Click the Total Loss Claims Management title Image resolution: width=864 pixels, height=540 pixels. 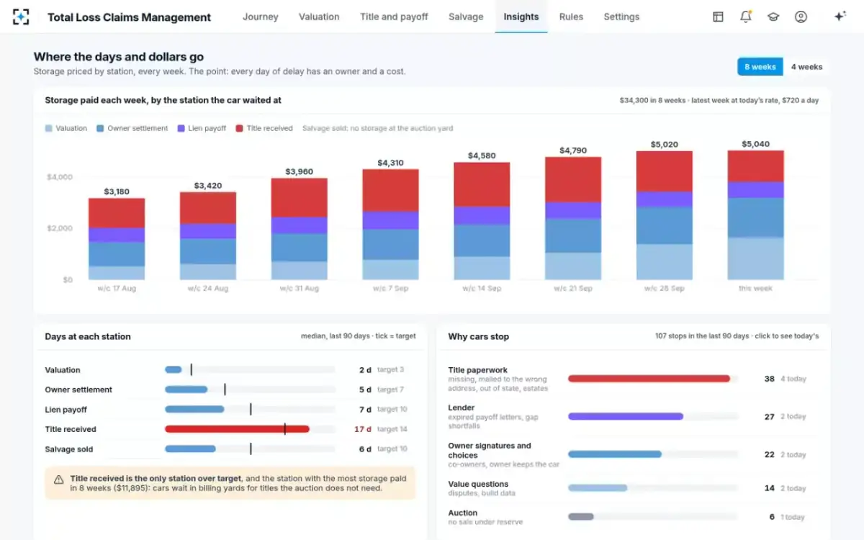click(x=130, y=17)
